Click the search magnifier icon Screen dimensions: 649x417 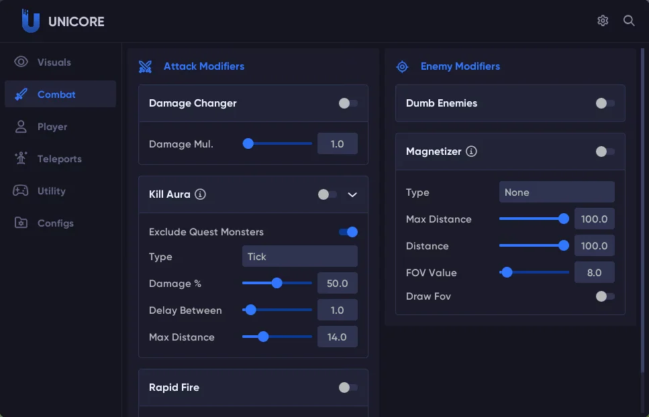[x=629, y=21]
